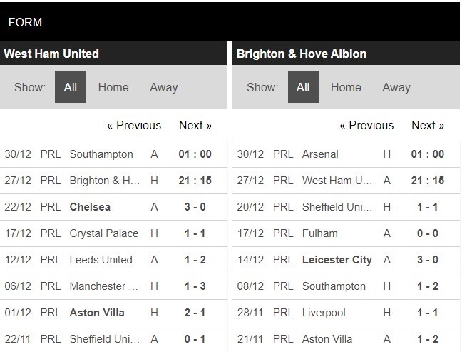
Task: Show West Ham Away matches only
Action: point(163,87)
